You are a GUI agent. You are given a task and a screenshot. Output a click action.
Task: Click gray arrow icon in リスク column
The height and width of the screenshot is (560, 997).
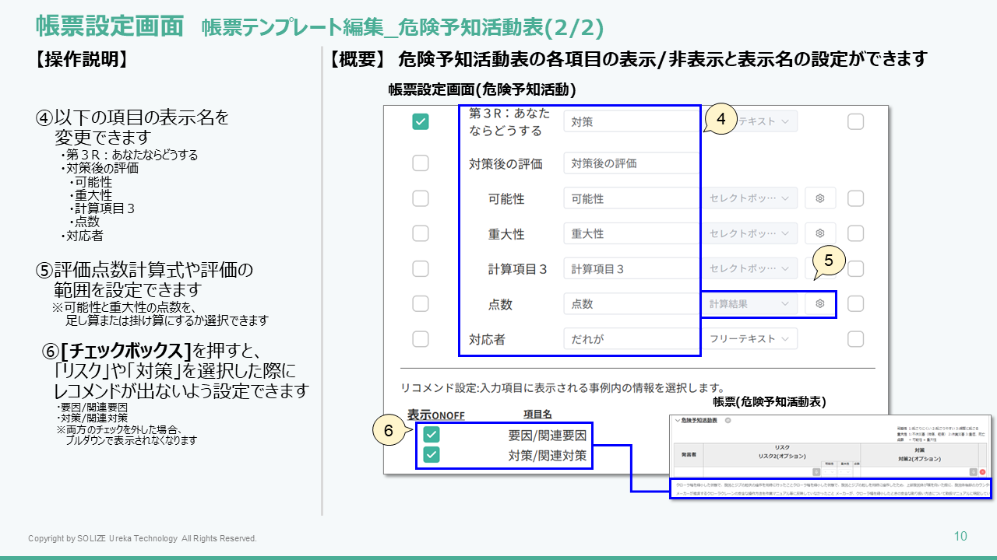coord(816,471)
